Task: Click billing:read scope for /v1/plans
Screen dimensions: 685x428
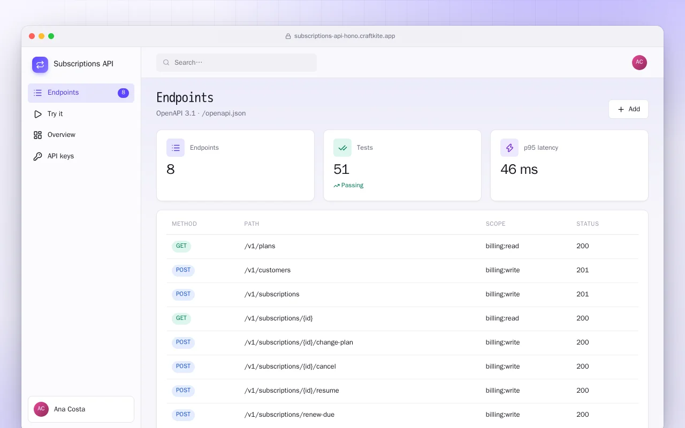Action: point(503,247)
